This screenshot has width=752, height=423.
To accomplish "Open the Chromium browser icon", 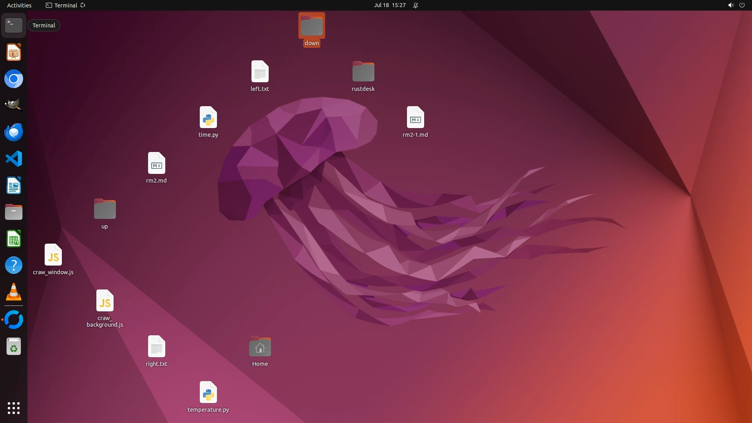I will click(14, 79).
